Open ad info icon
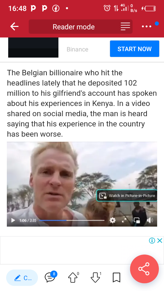The image size is (164, 291). click(152, 241)
